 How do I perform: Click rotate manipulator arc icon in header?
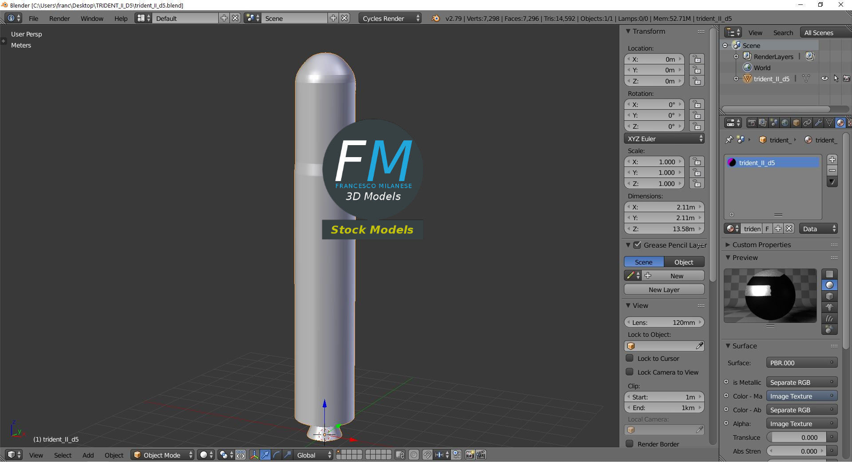click(x=276, y=455)
